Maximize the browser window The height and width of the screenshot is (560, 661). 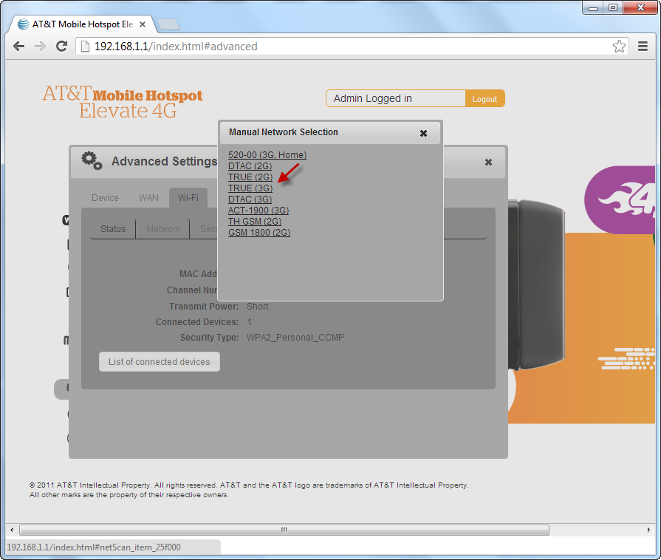point(613,7)
